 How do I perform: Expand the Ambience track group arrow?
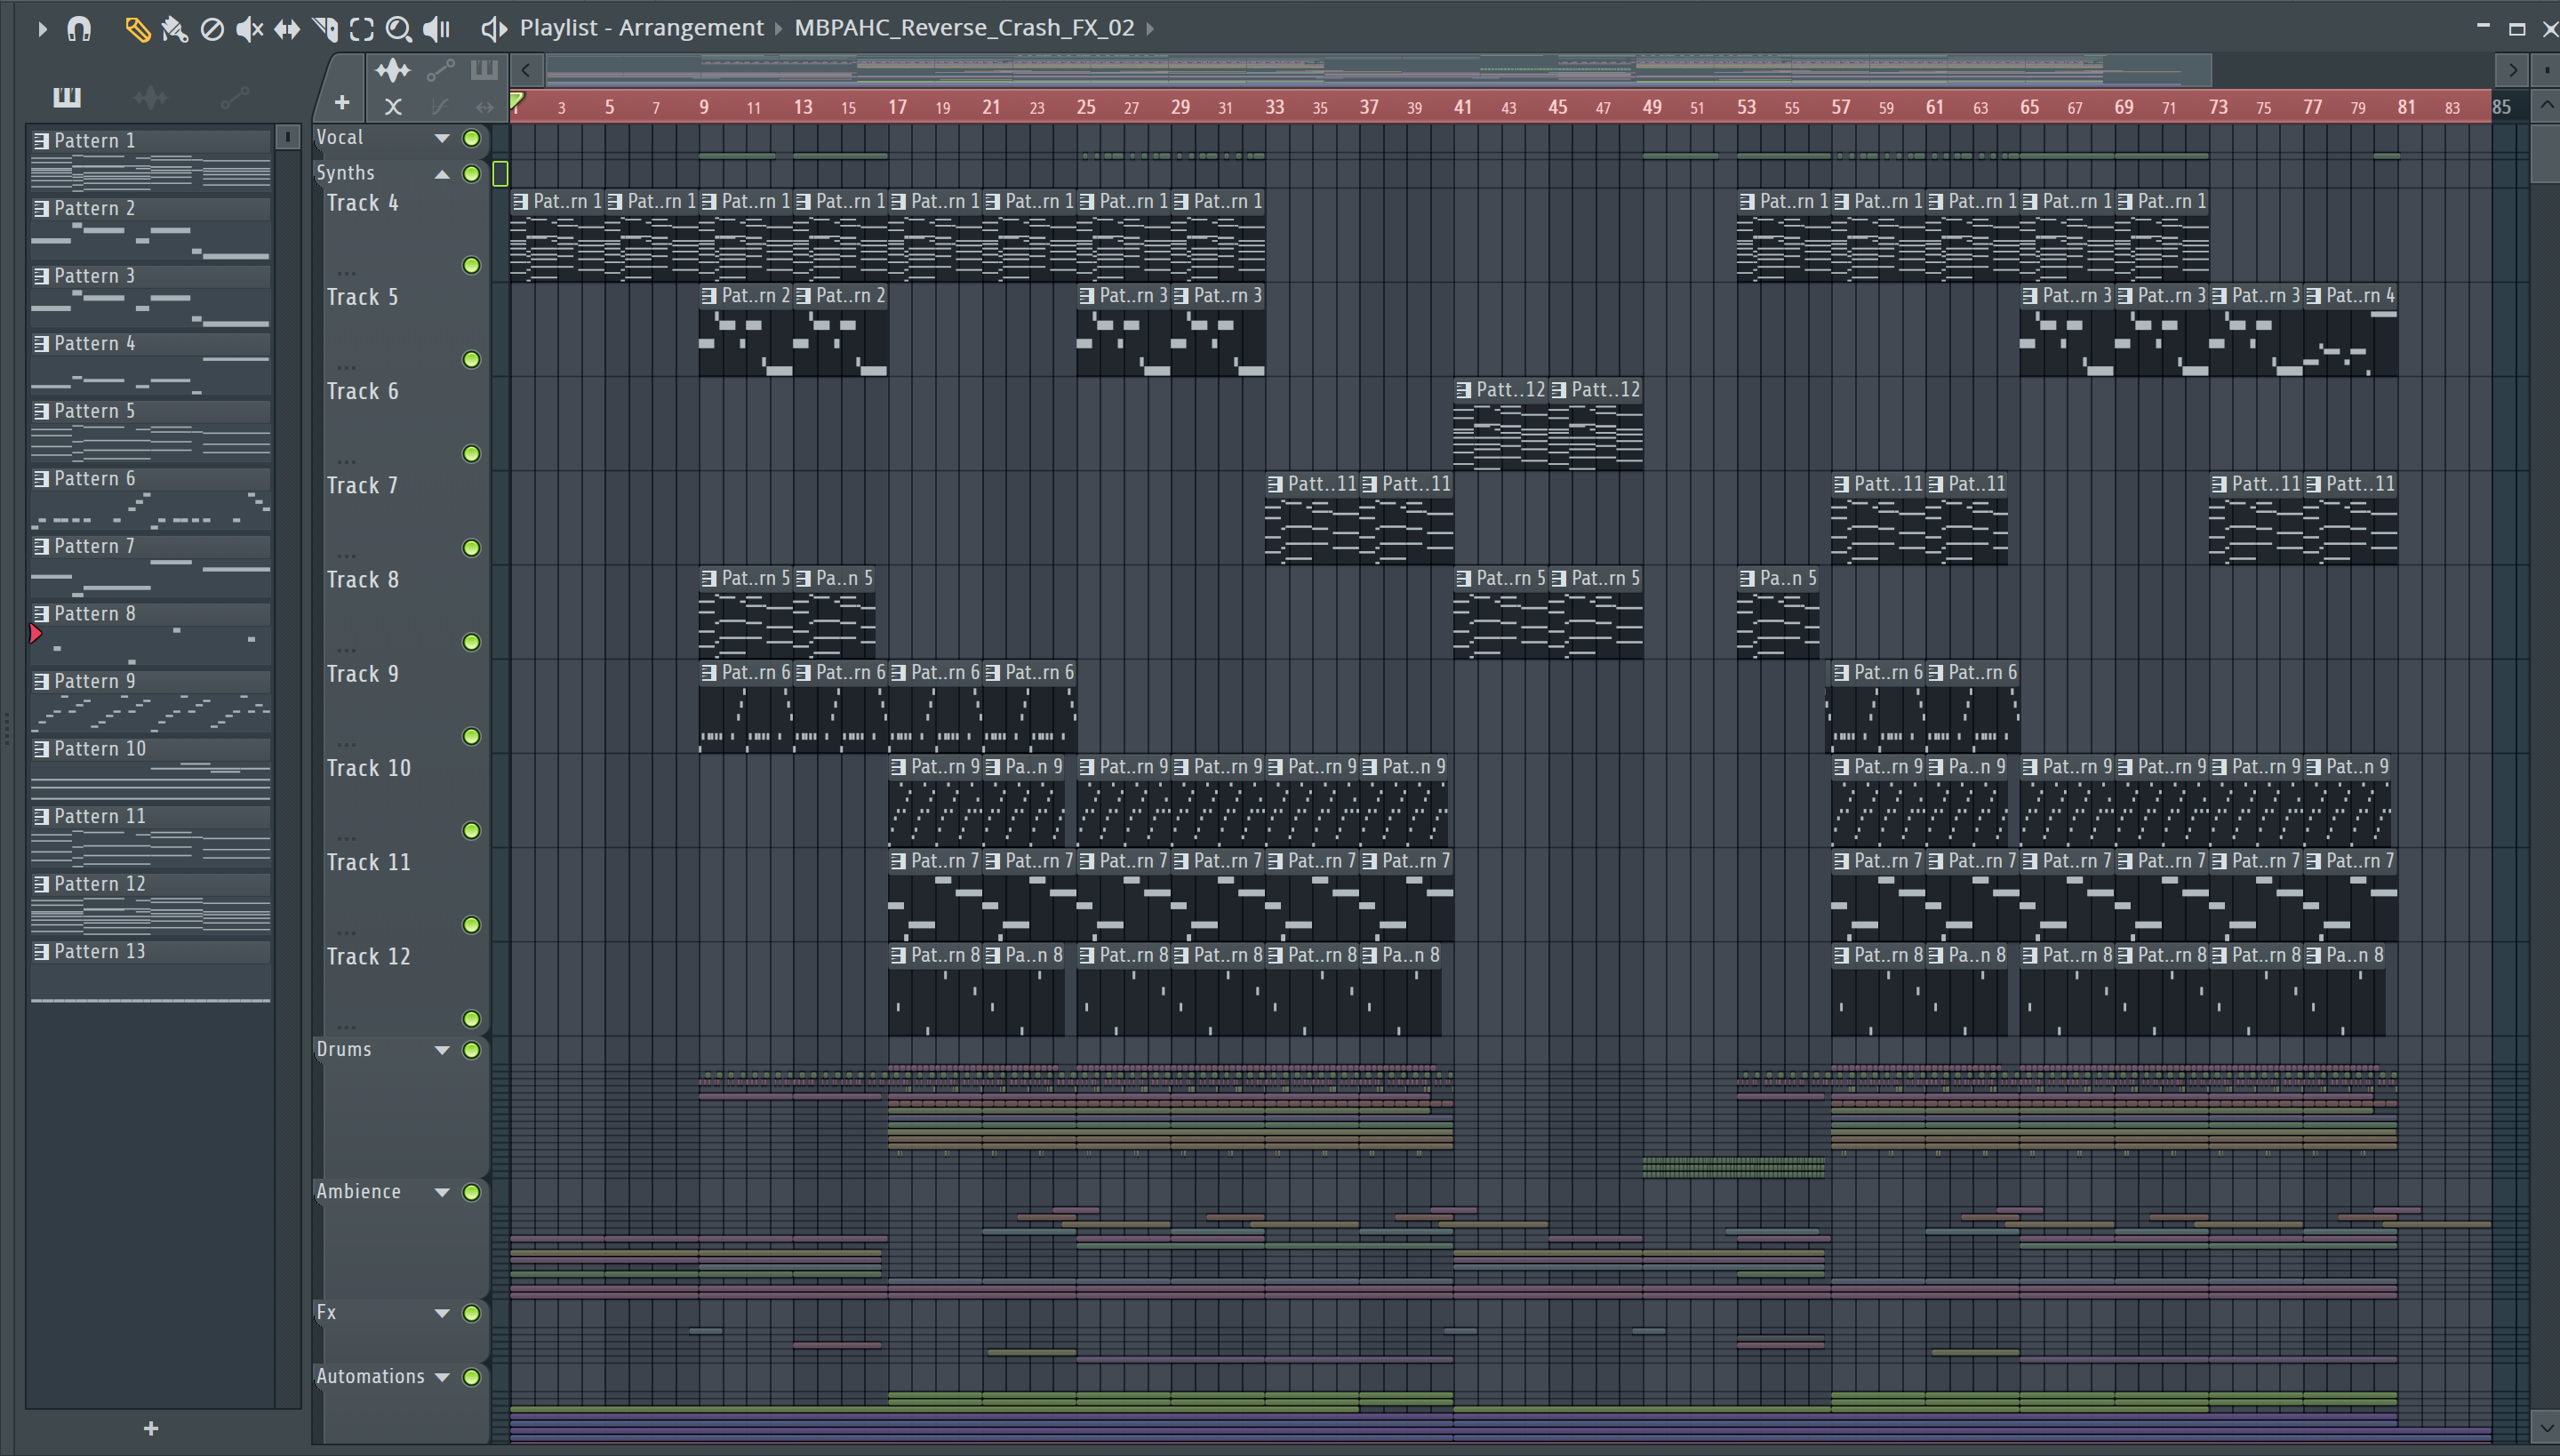coord(441,1192)
